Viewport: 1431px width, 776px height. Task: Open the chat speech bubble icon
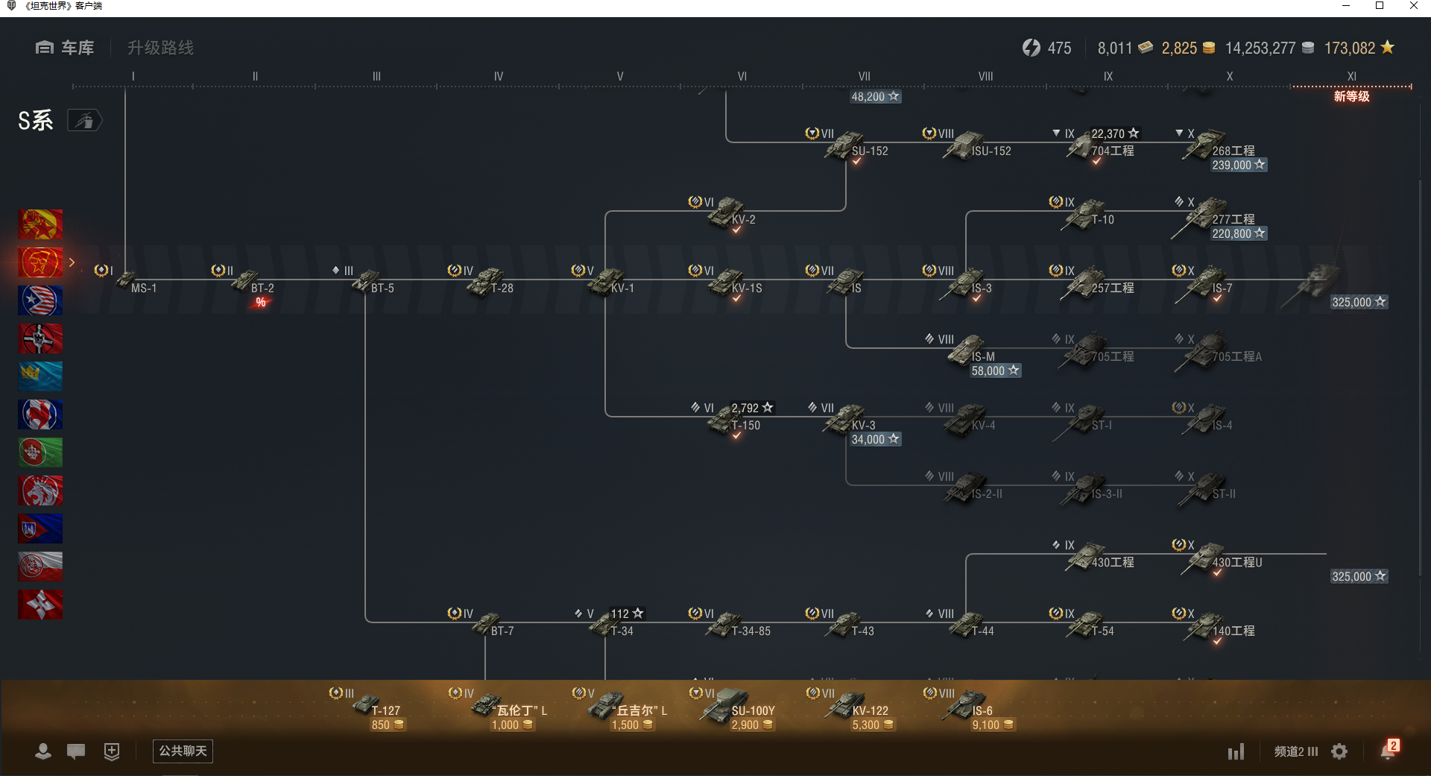point(76,751)
